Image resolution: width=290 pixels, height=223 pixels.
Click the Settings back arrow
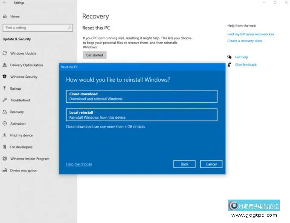[5, 3]
